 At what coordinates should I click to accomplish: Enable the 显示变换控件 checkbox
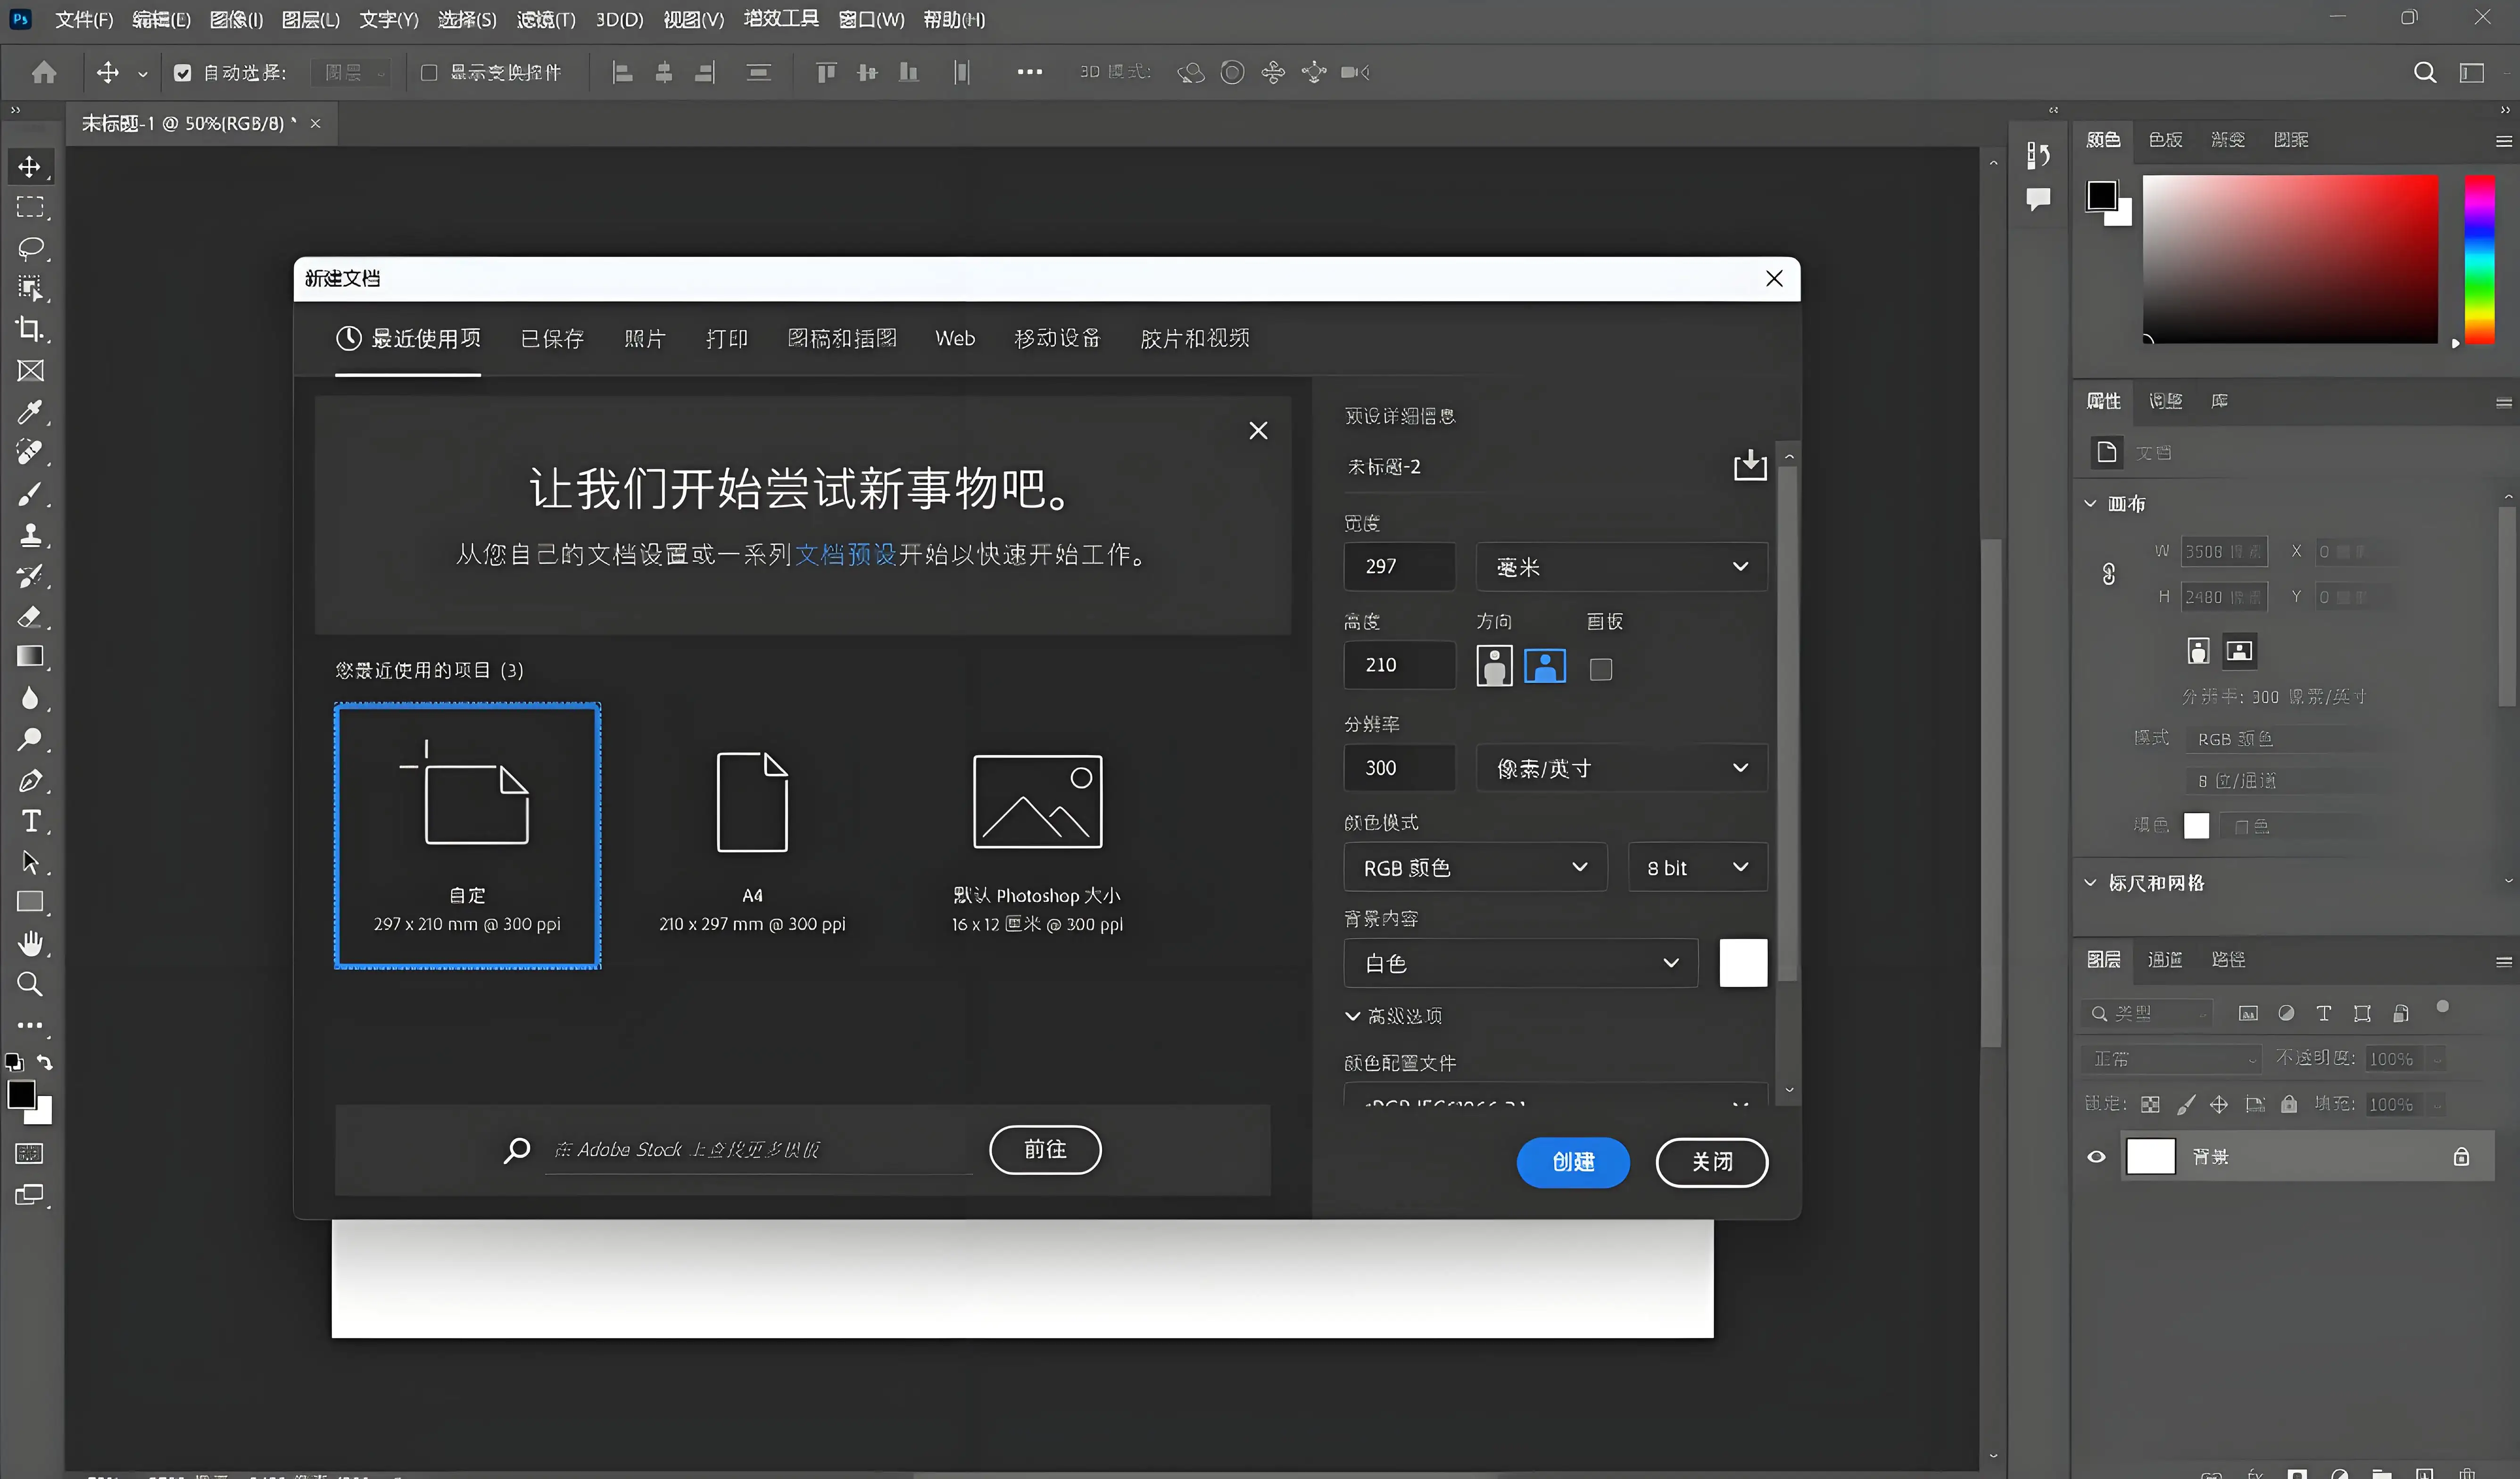429,72
